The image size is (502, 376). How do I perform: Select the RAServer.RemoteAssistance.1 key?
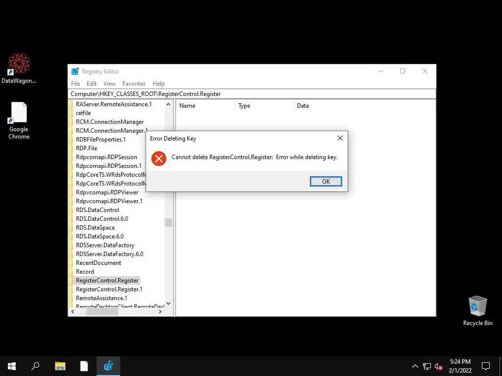pos(114,104)
